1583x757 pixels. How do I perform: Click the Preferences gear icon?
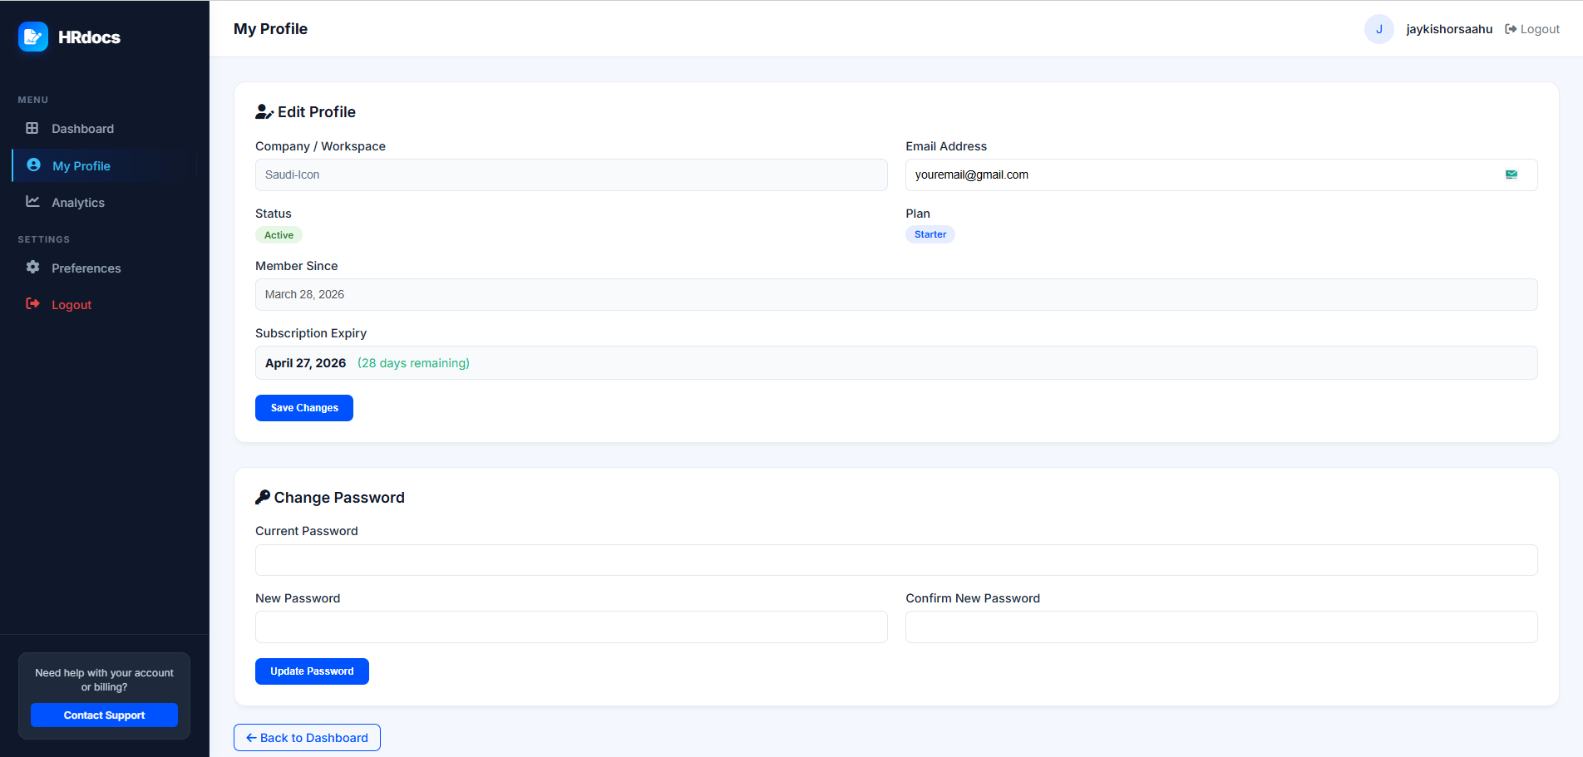point(32,268)
